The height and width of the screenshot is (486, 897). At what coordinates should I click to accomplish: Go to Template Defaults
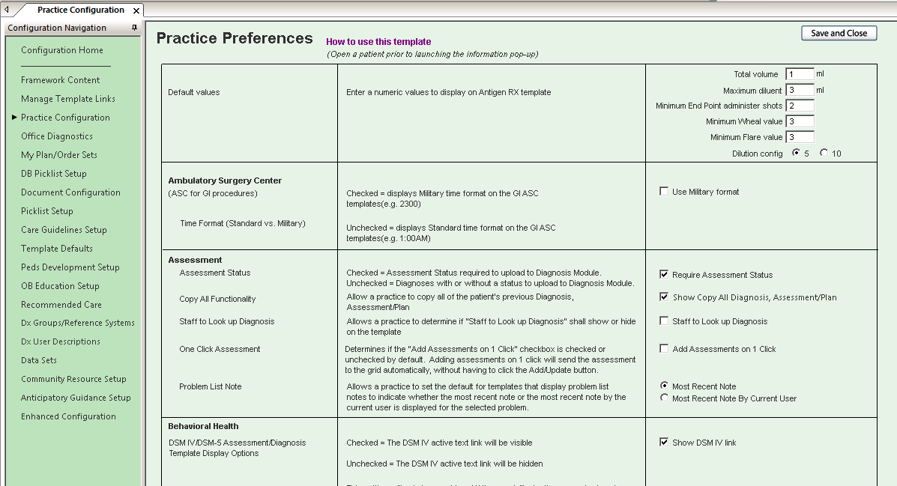(x=57, y=249)
